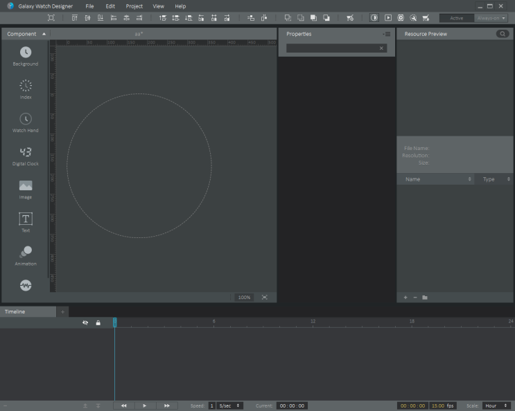Toggle the timeline lock icon
Image resolution: width=515 pixels, height=411 pixels.
[x=98, y=323]
